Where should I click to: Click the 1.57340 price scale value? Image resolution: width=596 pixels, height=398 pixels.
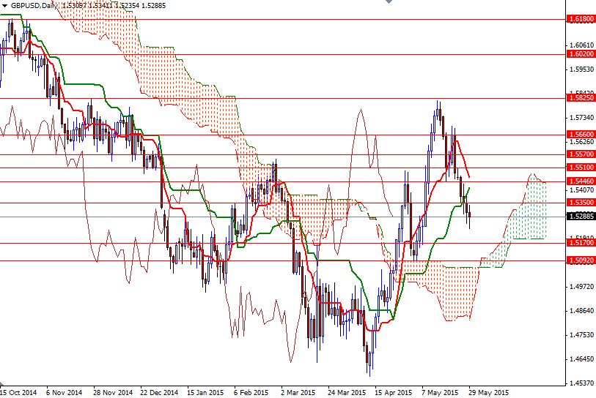pyautogui.click(x=581, y=118)
